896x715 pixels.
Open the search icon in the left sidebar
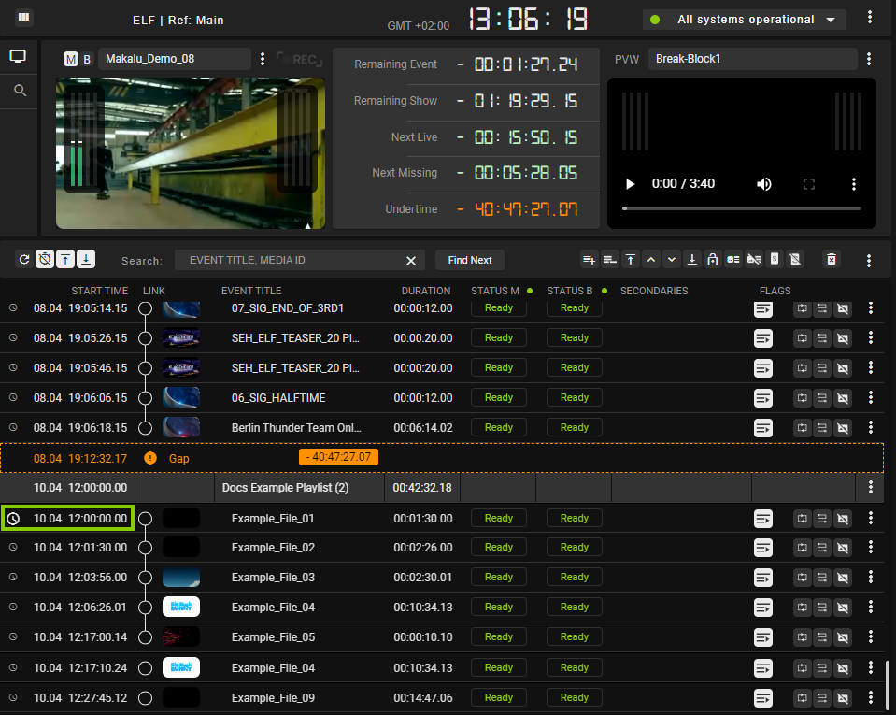click(x=18, y=90)
